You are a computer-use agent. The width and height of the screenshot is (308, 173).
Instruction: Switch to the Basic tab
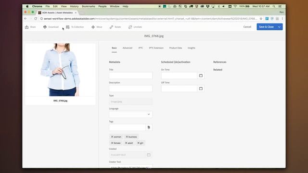114,48
